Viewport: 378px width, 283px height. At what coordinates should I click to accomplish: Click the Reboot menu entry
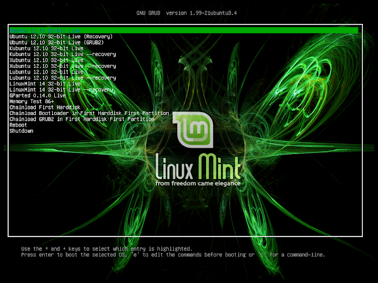tap(18, 125)
